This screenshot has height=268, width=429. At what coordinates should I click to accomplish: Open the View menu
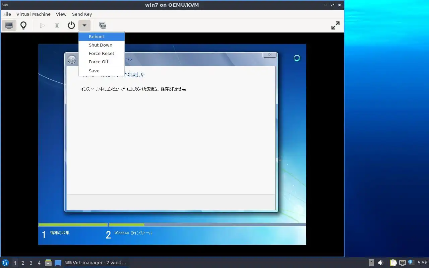[x=61, y=14]
